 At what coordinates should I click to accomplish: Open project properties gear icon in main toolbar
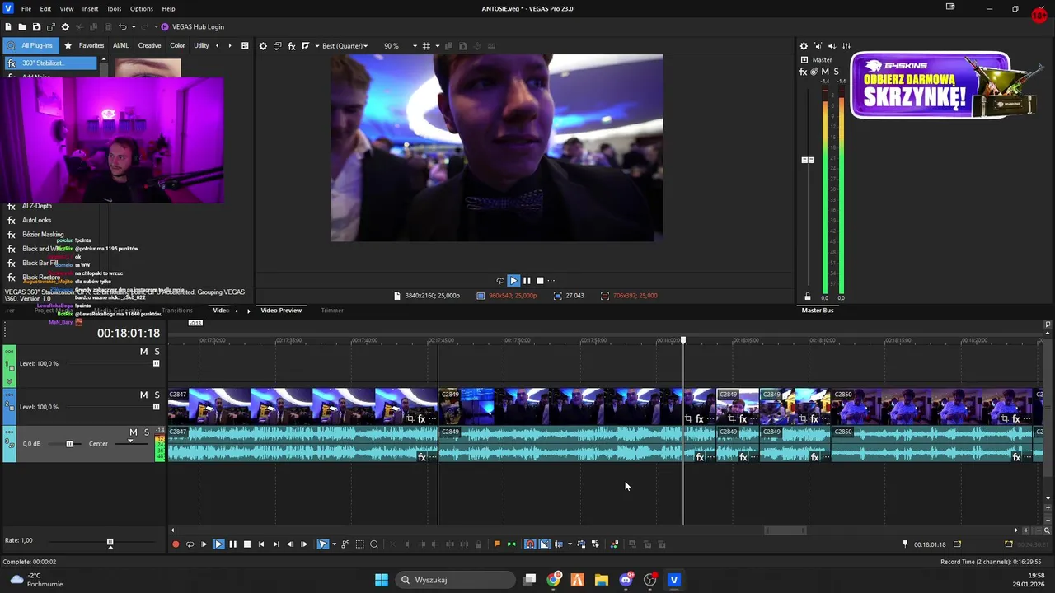pos(65,27)
